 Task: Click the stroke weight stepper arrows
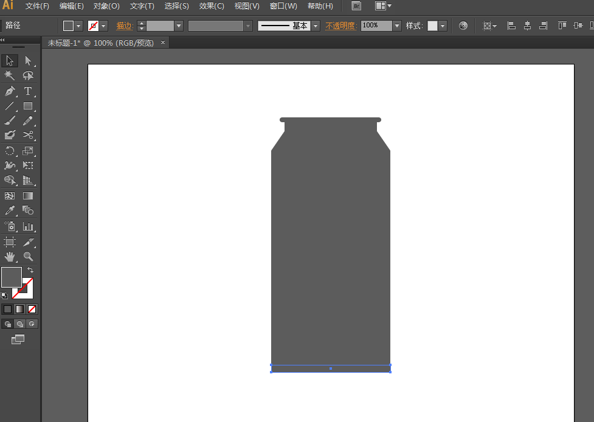click(x=141, y=26)
